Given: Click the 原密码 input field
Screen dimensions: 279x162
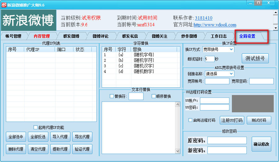Looking at the screenshot, I should [x=227, y=140].
